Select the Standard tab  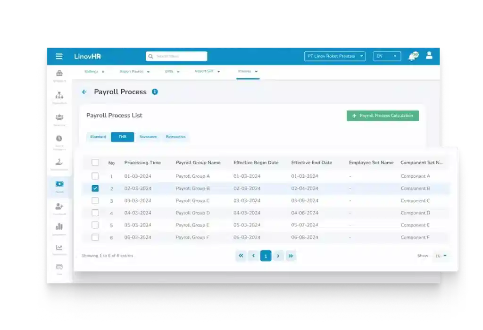98,137
